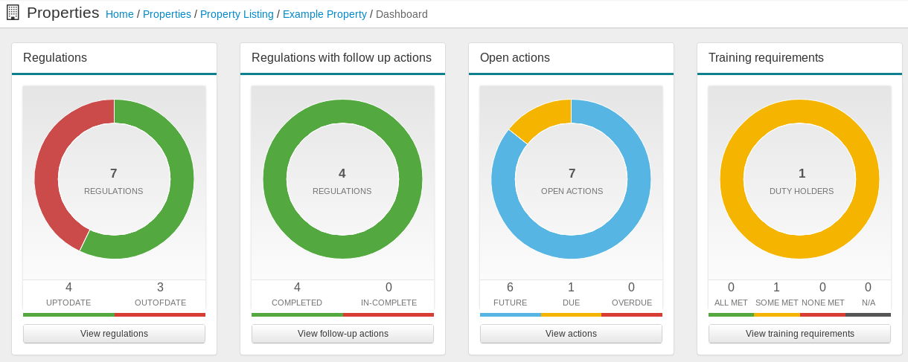Click the View actions button
Screen dimensions: 908x362
[571, 334]
